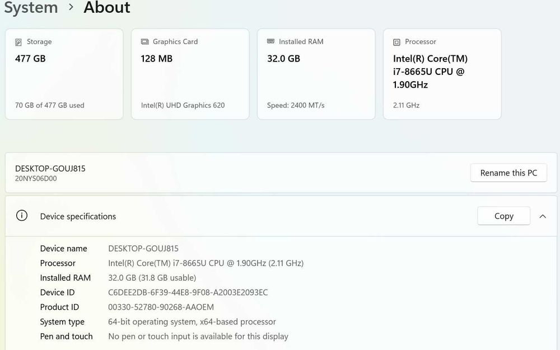
Task: Open the Graphics Card 128 MB card
Action: [x=190, y=74]
